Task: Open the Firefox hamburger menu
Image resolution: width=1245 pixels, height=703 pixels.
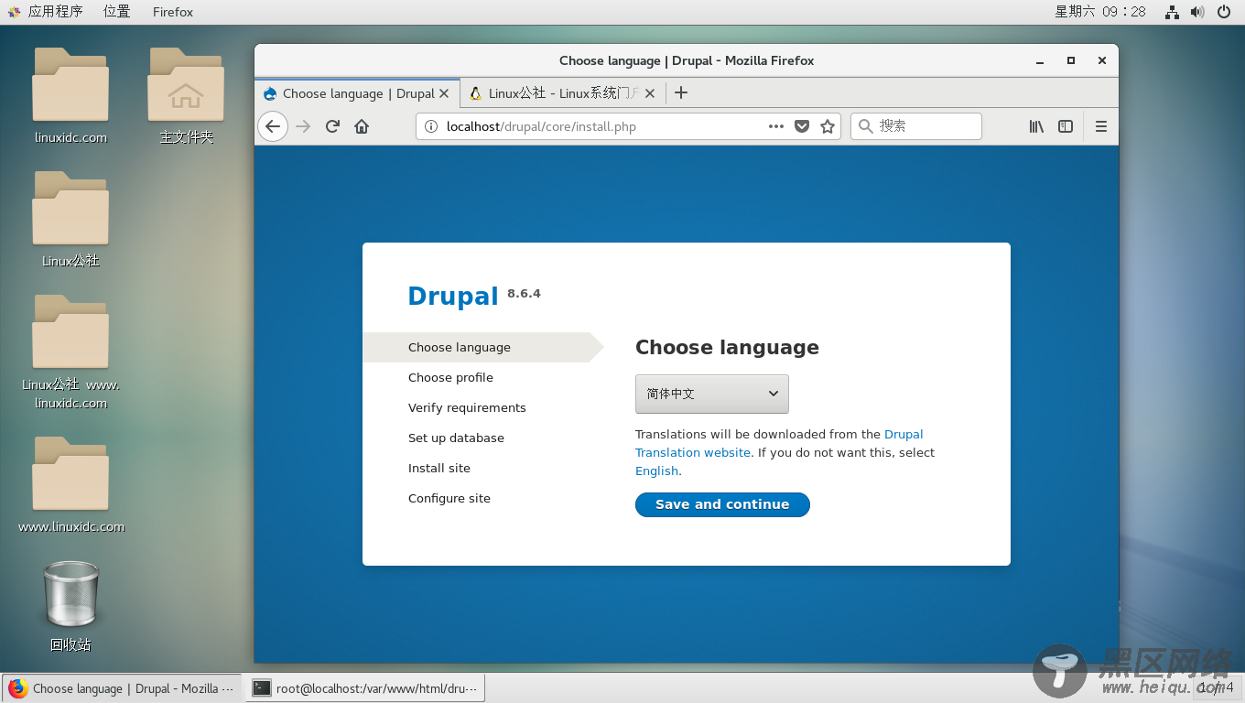Action: click(1101, 126)
